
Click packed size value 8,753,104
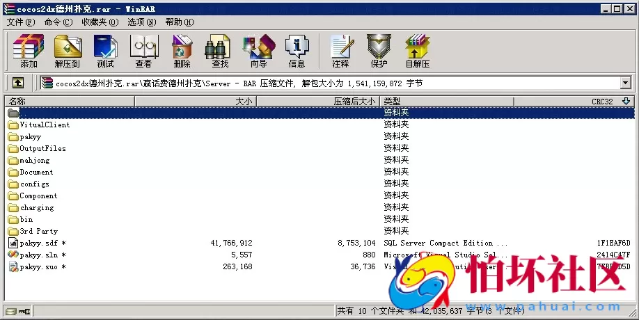point(356,243)
